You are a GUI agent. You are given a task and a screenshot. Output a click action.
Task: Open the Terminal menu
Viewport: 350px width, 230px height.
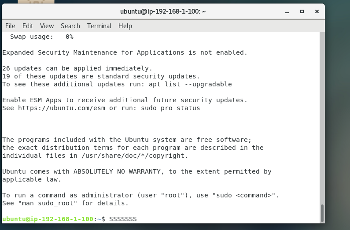pyautogui.click(x=99, y=26)
